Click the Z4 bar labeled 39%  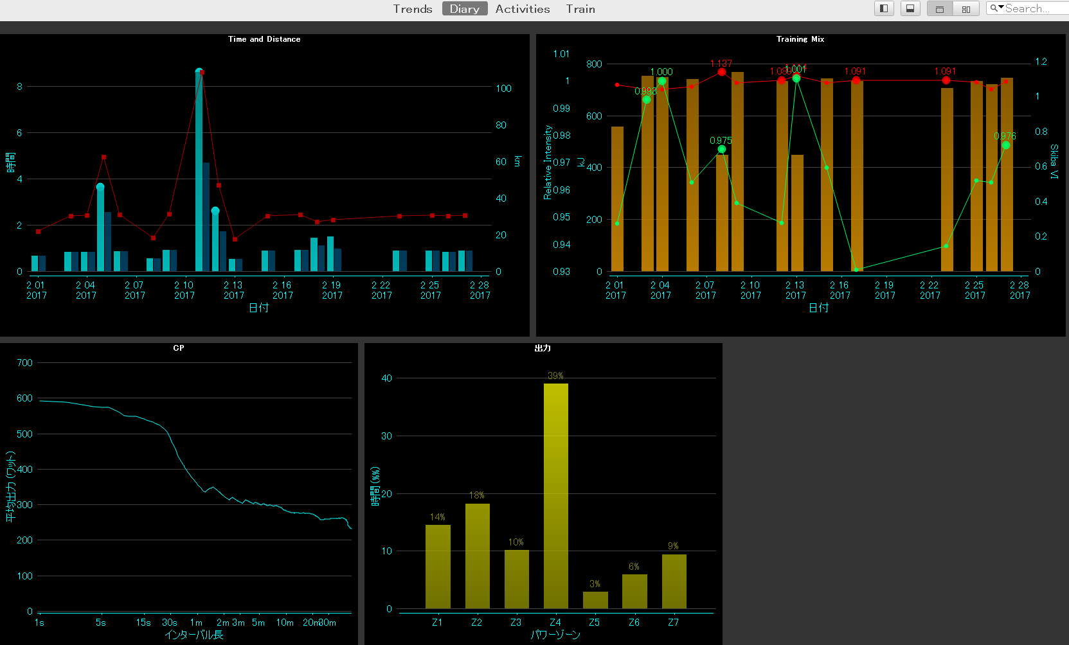555,495
